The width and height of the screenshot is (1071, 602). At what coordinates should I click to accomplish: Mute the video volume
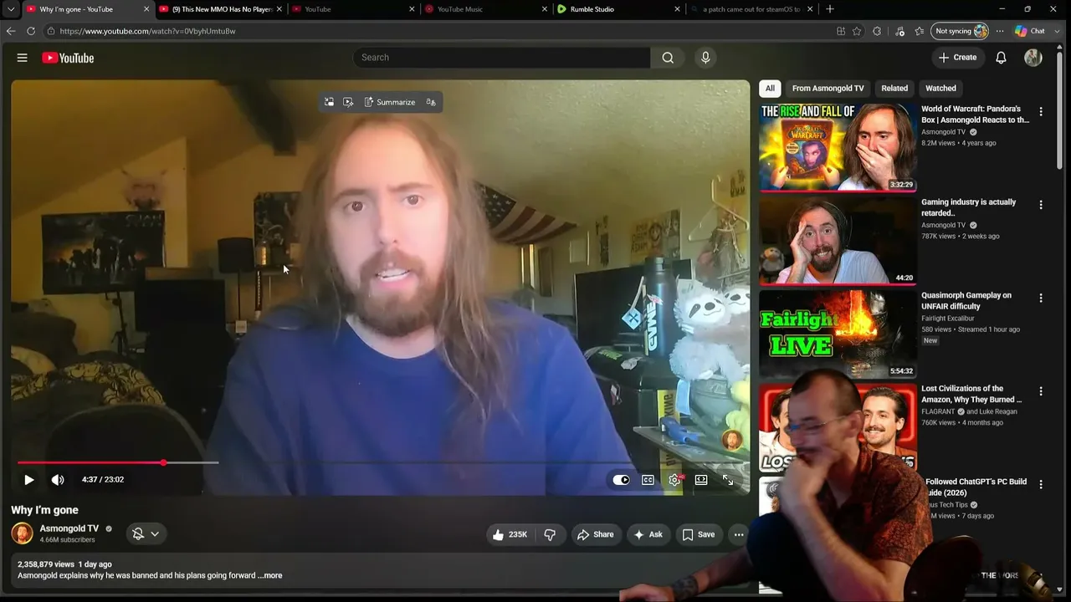coord(58,480)
